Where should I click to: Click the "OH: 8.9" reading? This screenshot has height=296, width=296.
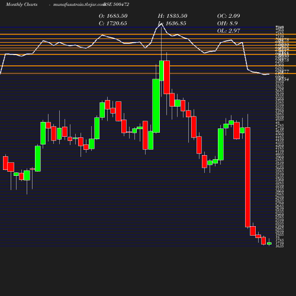(x=227, y=23)
